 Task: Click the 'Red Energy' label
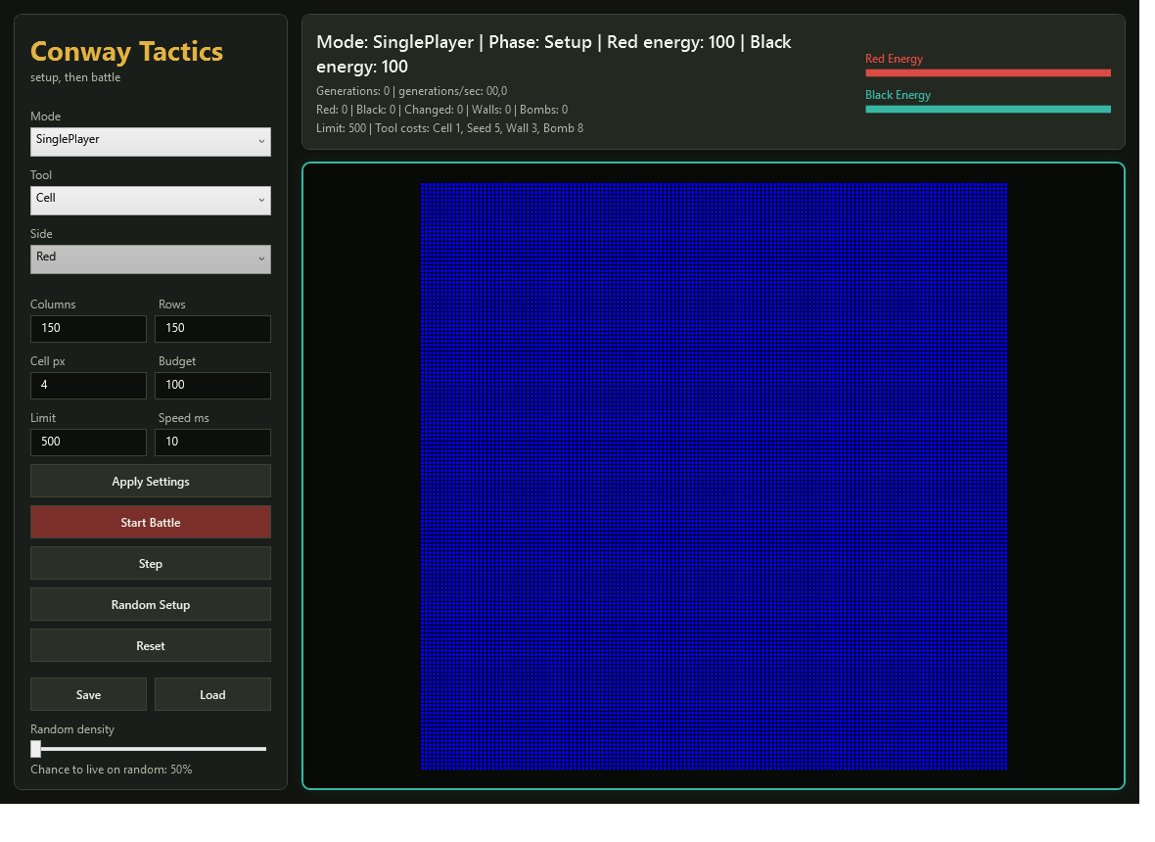pos(895,59)
